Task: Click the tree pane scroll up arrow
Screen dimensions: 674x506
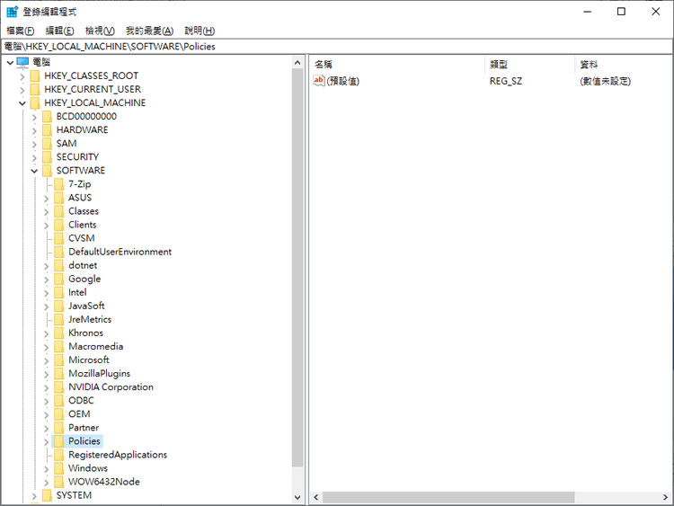Action: (x=297, y=63)
